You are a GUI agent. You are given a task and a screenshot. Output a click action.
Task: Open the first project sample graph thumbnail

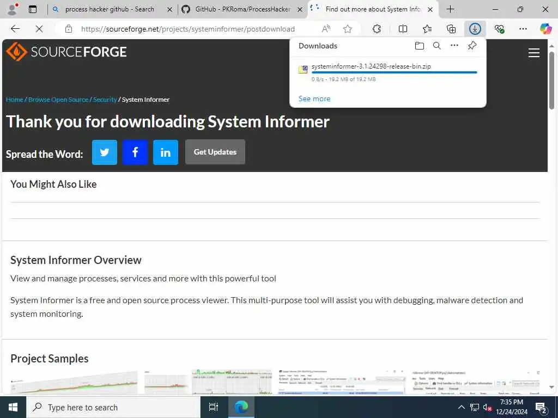tap(74, 383)
